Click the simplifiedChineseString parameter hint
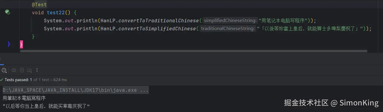 point(230,20)
